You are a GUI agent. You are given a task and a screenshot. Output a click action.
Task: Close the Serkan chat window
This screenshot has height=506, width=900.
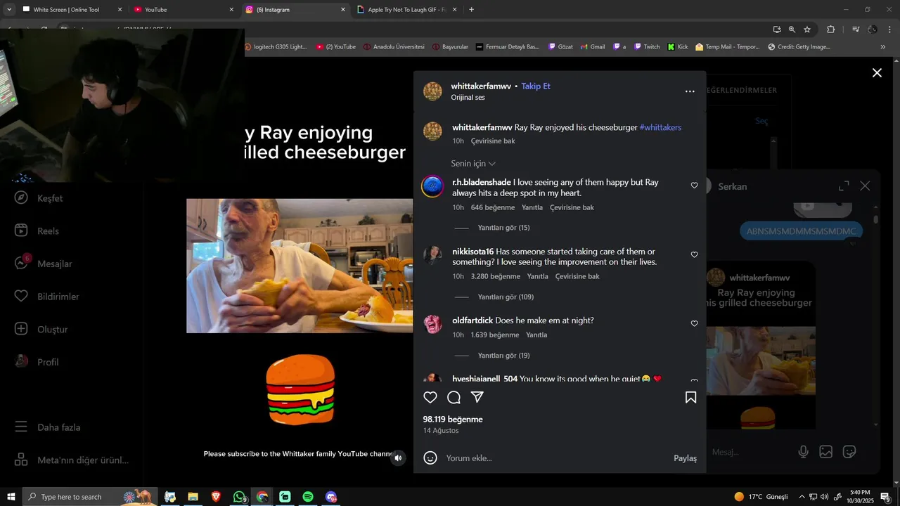pos(865,186)
